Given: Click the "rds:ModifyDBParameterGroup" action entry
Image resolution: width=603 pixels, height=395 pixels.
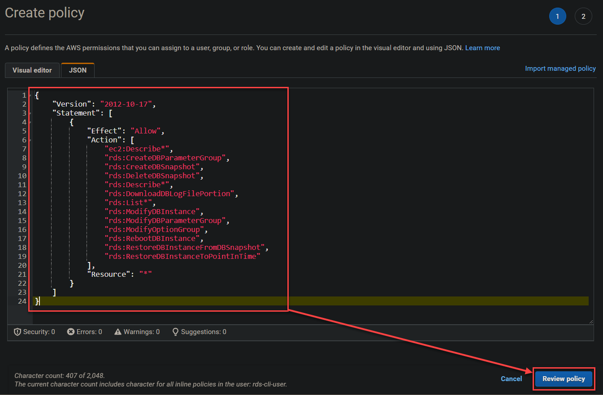Looking at the screenshot, I should click(x=166, y=221).
